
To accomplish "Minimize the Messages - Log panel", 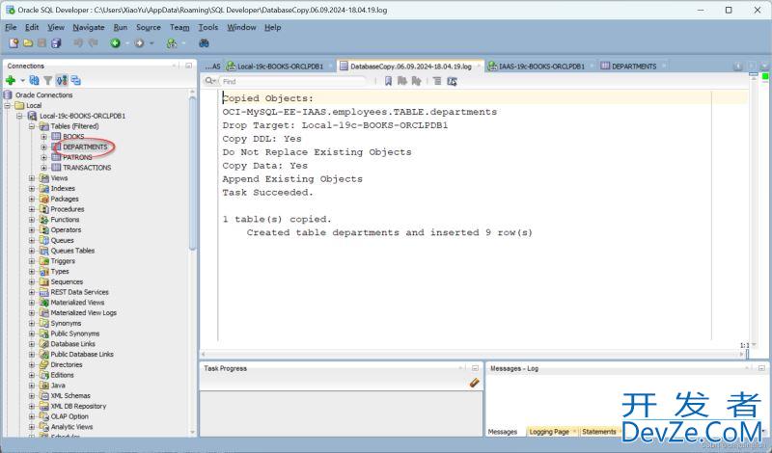I will click(x=761, y=368).
